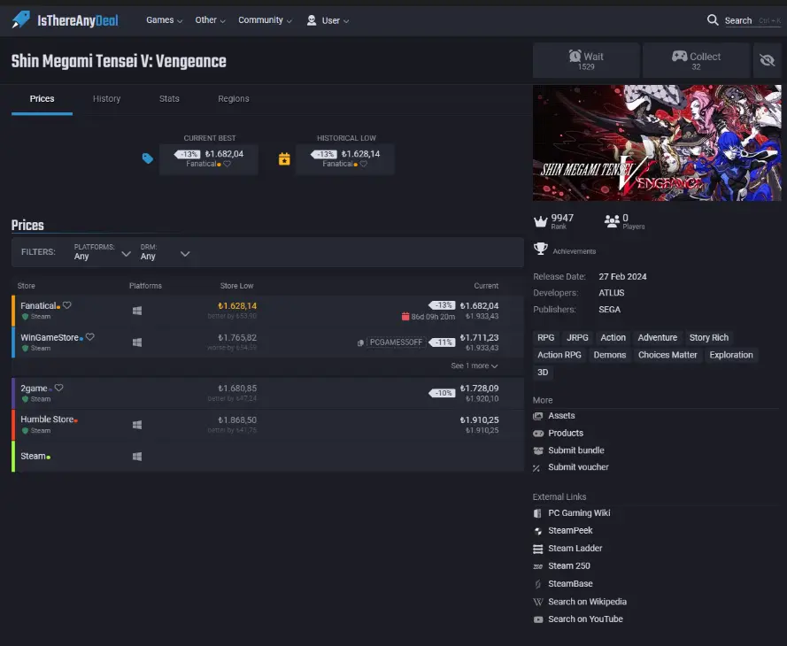Screen dimensions: 787x646
Task: Open the Other dropdown menu
Action: coord(211,20)
